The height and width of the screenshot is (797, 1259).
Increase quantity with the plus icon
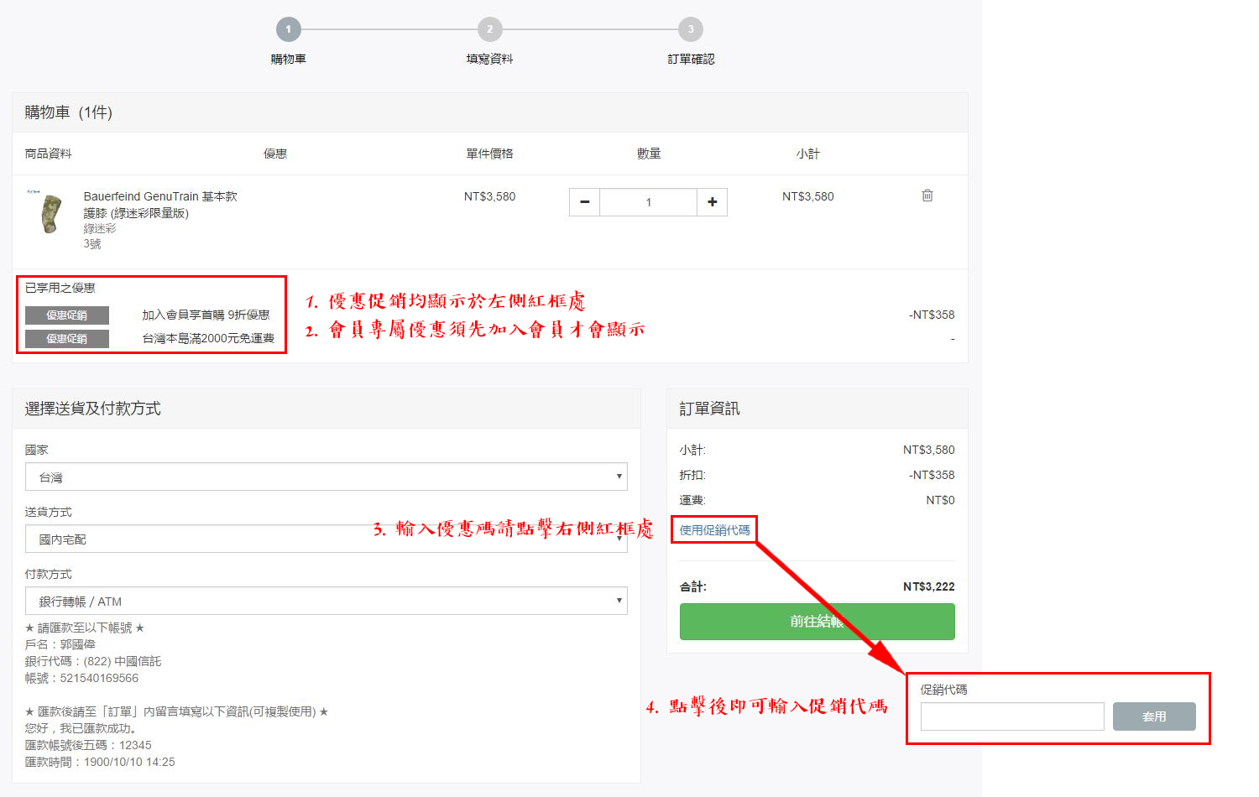click(712, 201)
